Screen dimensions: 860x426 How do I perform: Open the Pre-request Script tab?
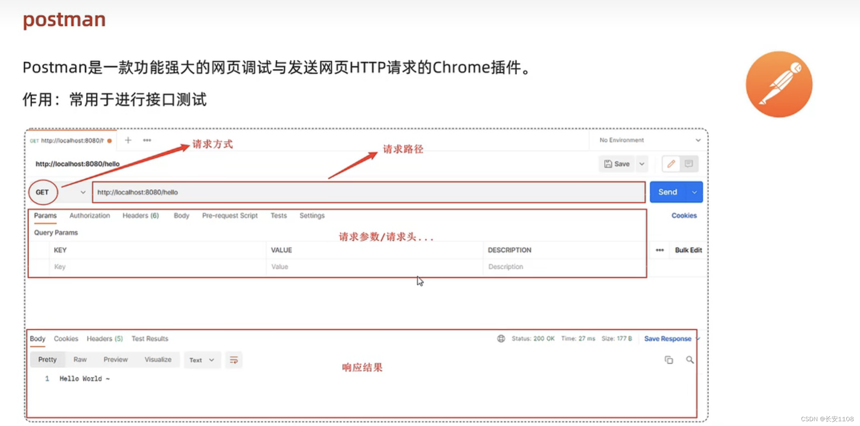pyautogui.click(x=230, y=216)
